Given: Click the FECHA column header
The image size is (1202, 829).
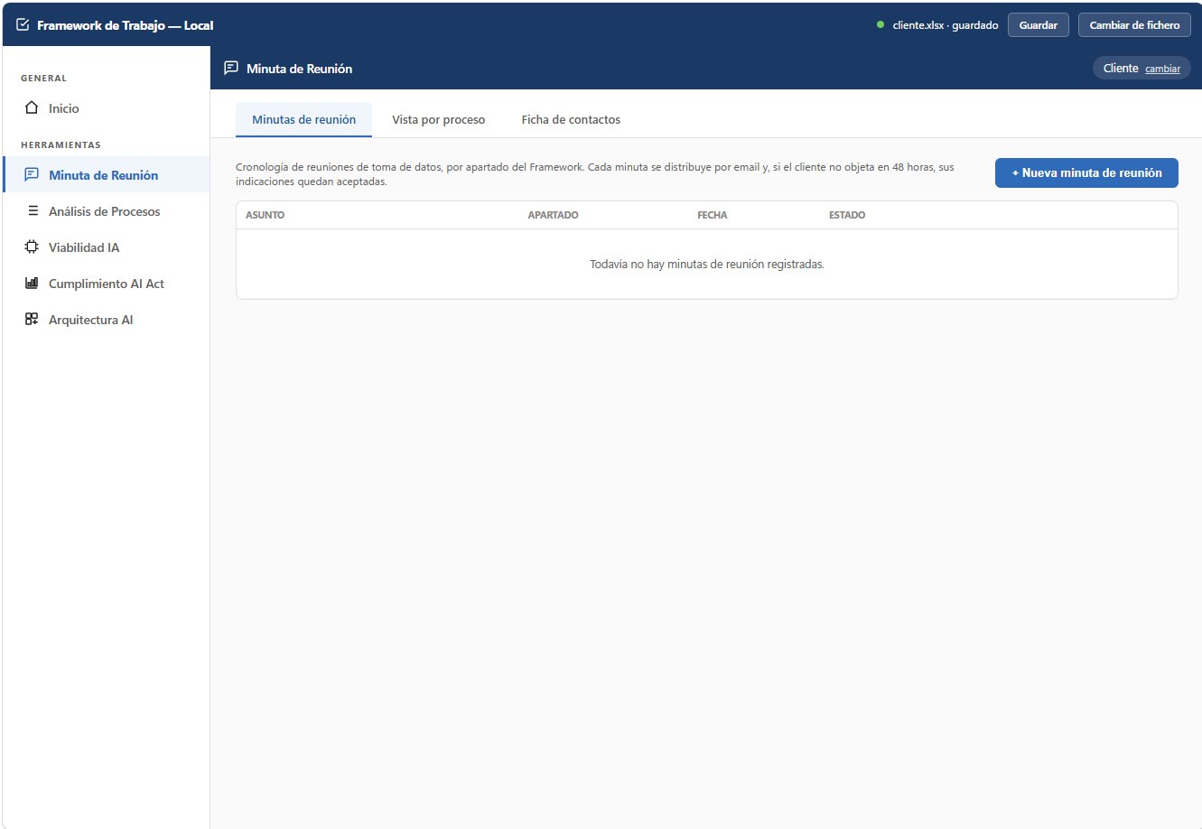Looking at the screenshot, I should tap(712, 215).
